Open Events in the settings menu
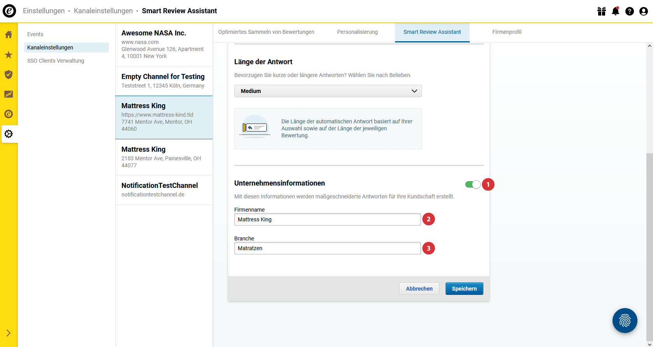Image resolution: width=653 pixels, height=347 pixels. coord(35,34)
